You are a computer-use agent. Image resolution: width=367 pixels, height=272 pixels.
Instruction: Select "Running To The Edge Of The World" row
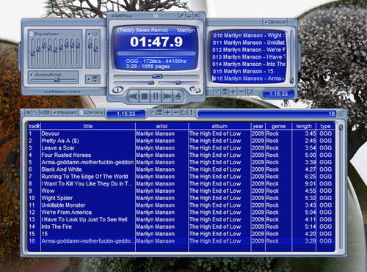tap(181, 177)
